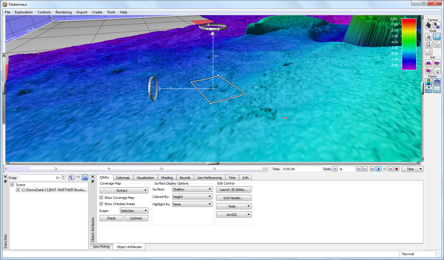This screenshot has height=260, width=444.
Task: Open the Surface dropdown showing Shallow
Action: 192,189
